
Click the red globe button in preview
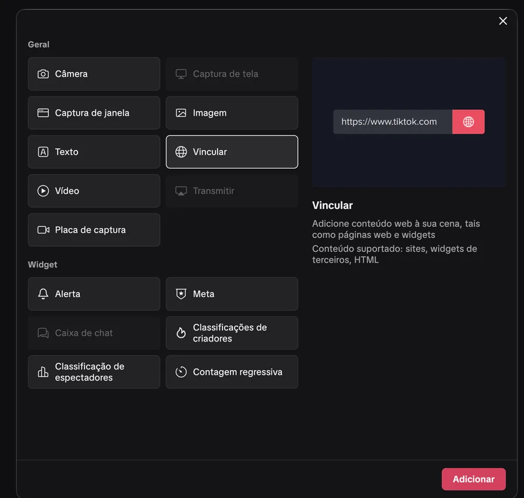tap(468, 122)
